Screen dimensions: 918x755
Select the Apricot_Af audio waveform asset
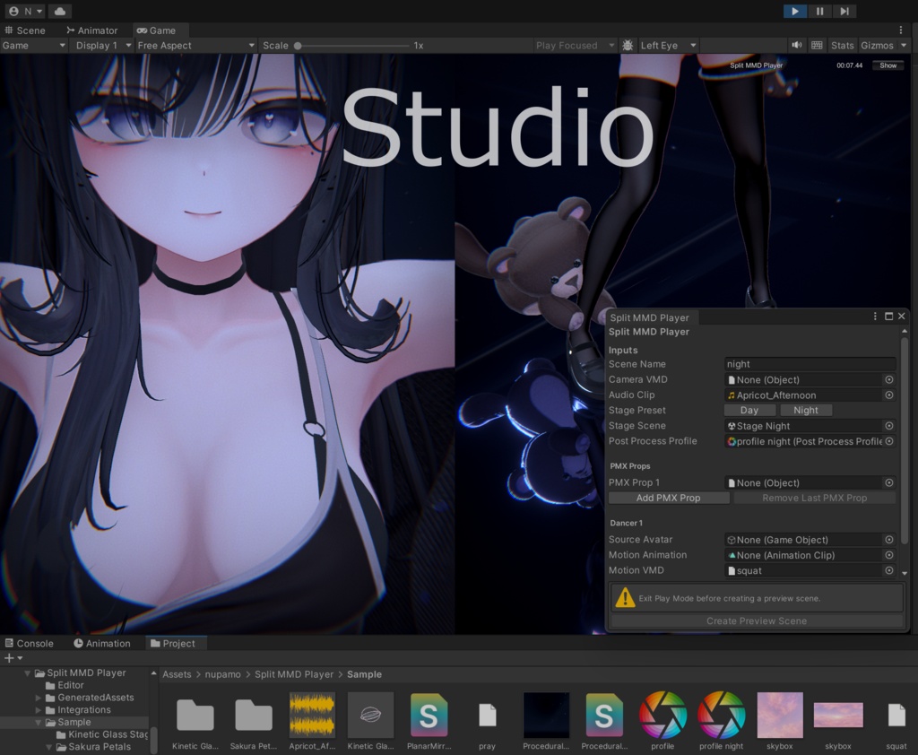tap(312, 715)
